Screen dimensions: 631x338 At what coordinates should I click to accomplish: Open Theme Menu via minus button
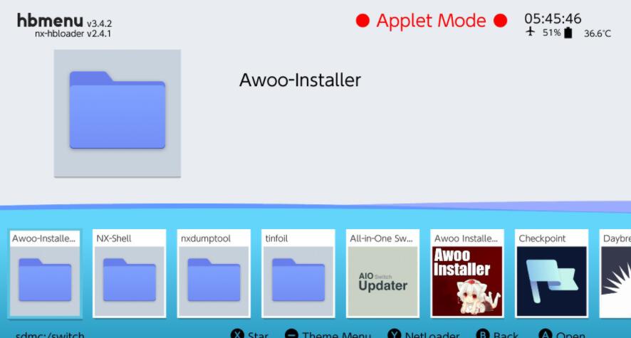328,334
